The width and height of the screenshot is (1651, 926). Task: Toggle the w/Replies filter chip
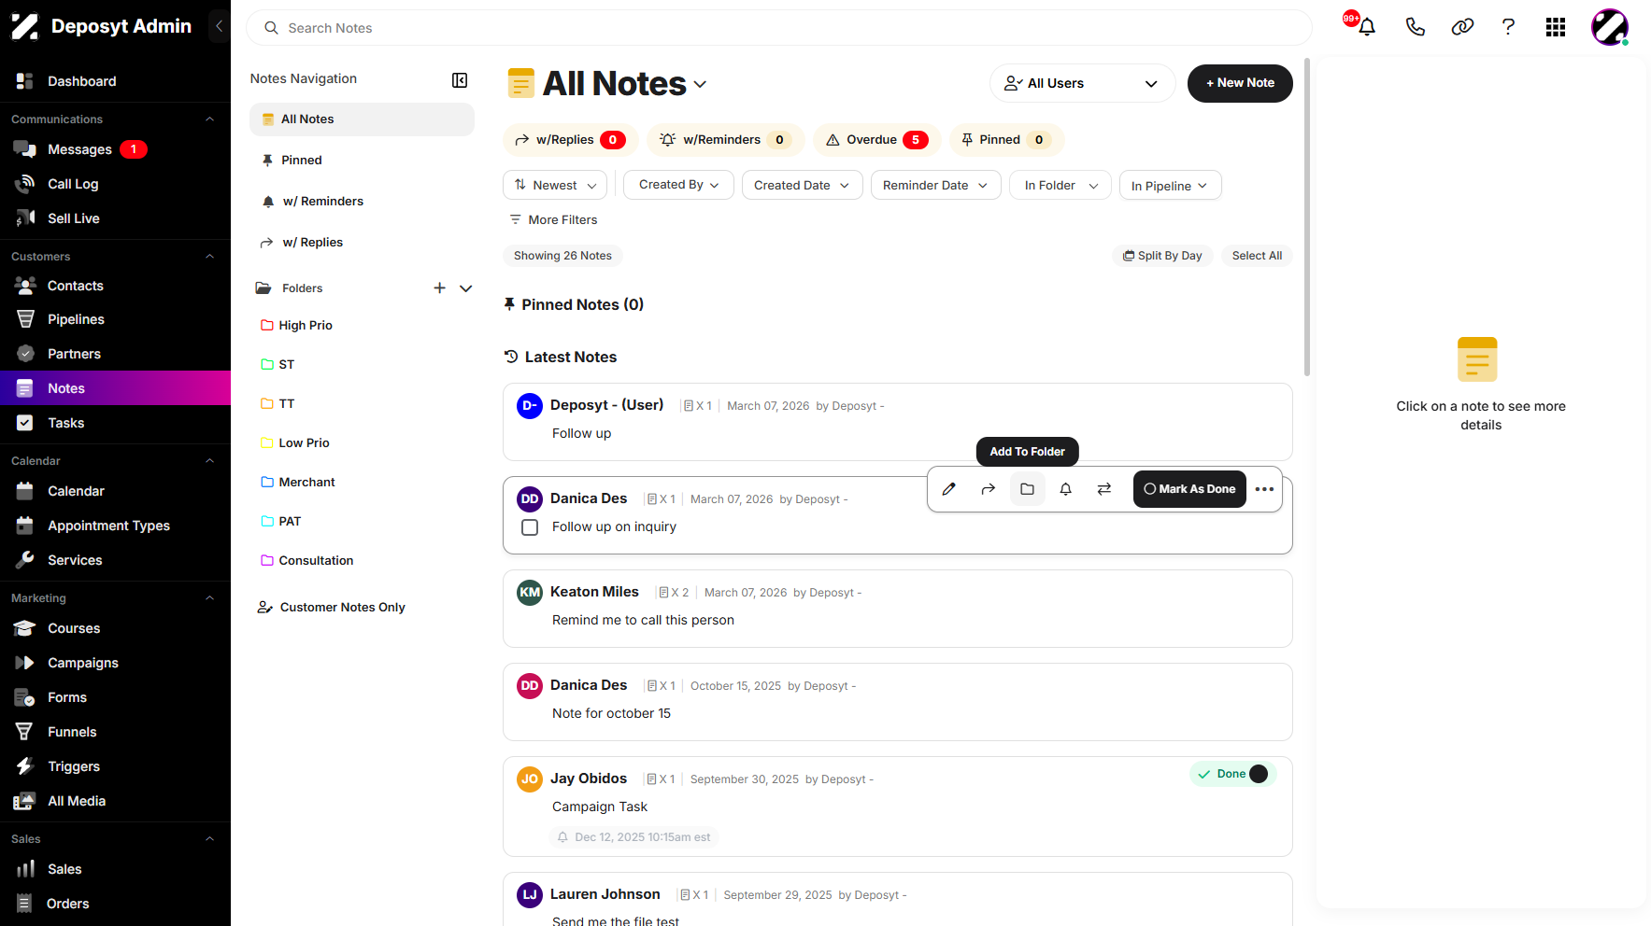click(570, 140)
